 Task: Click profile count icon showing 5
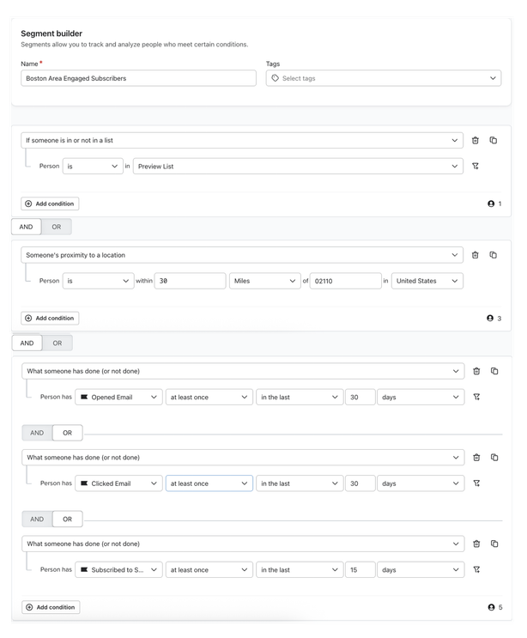coord(491,607)
